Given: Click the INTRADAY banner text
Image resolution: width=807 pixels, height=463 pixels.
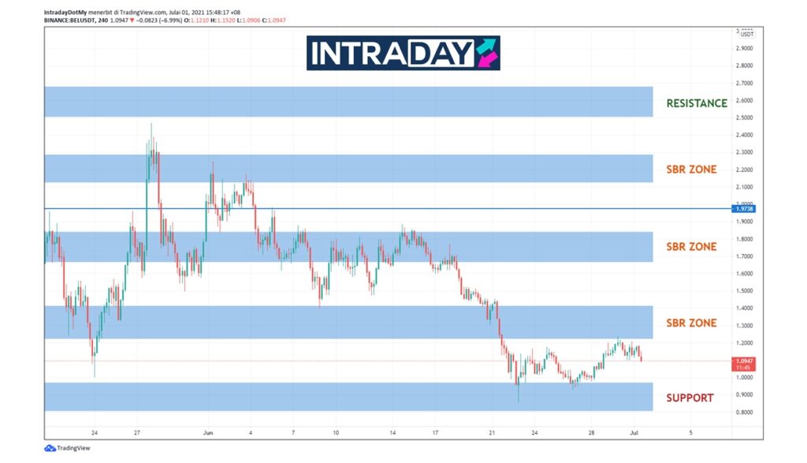Looking at the screenshot, I should [392, 53].
